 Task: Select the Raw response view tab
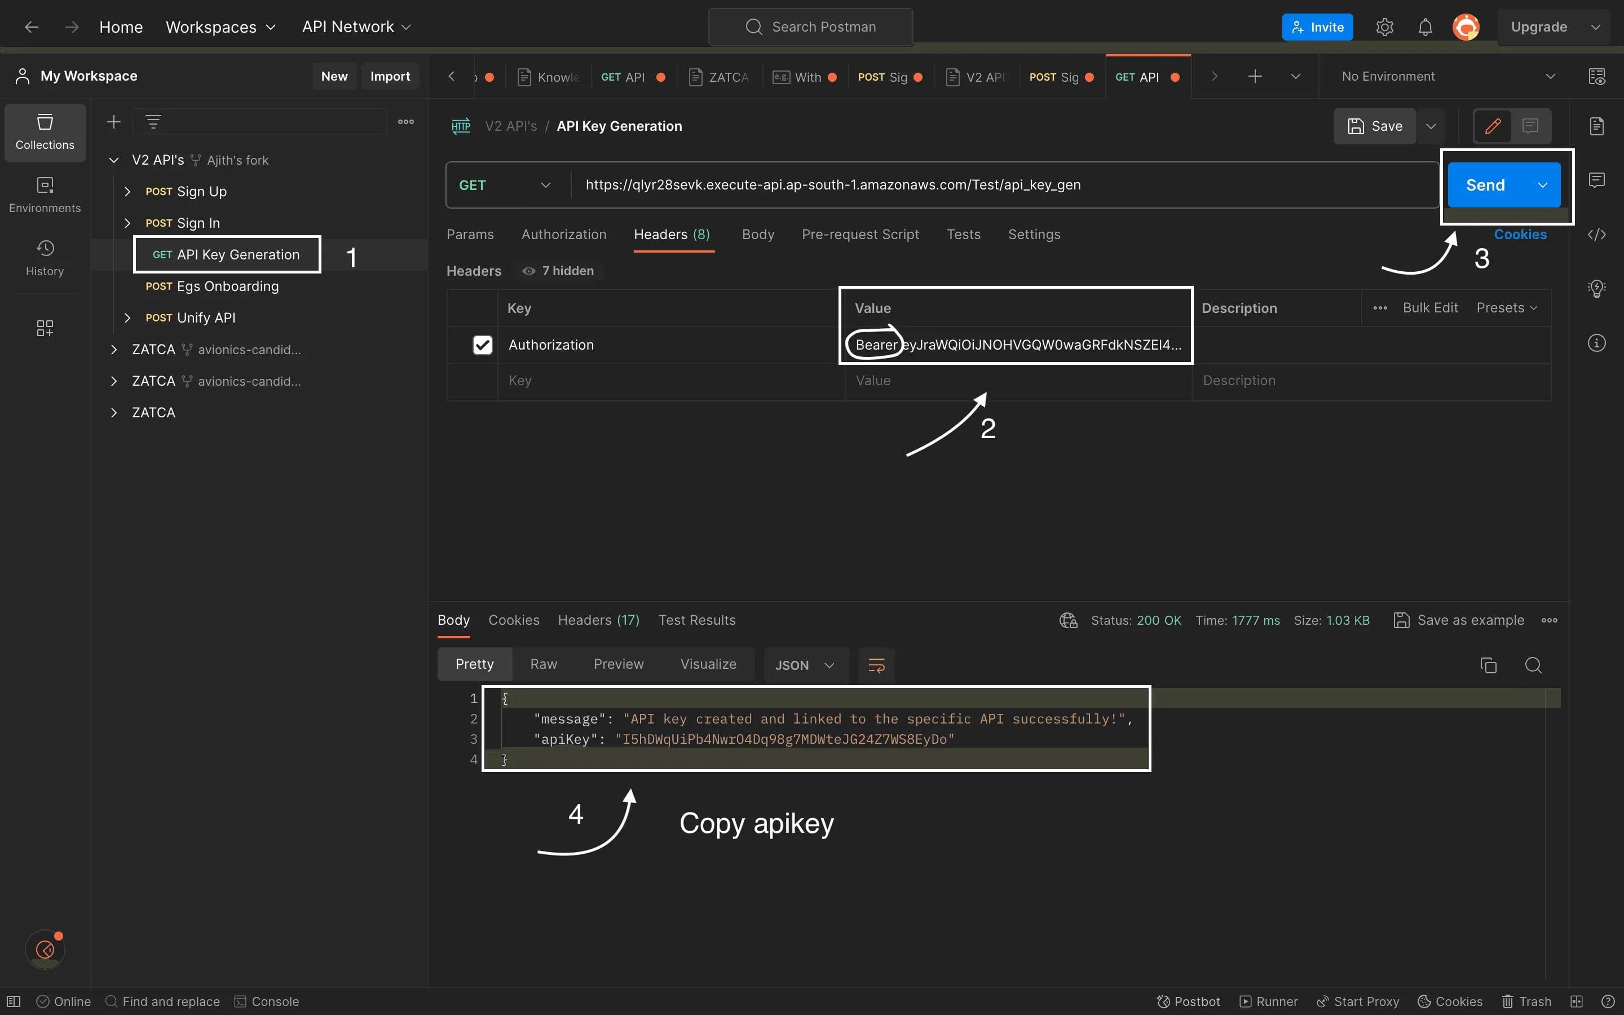click(x=543, y=664)
